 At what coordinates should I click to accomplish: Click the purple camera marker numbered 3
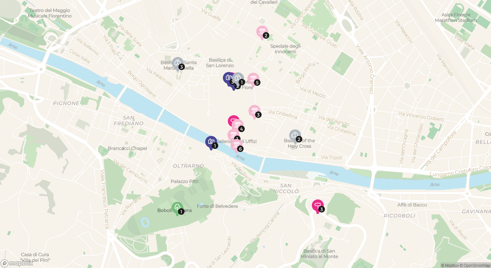tap(228, 78)
